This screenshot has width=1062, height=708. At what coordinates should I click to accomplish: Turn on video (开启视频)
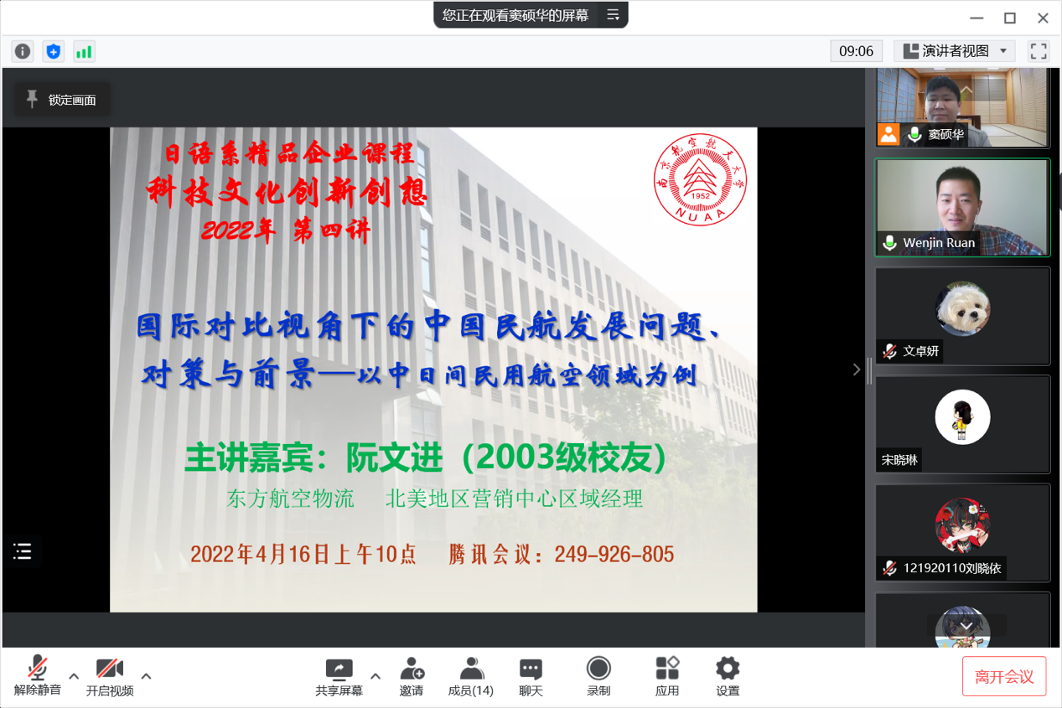[109, 675]
